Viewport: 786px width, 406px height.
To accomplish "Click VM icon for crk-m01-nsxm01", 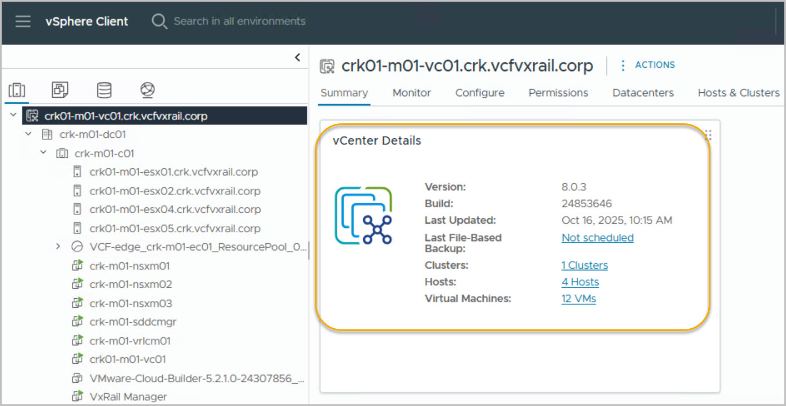I will pos(77,266).
